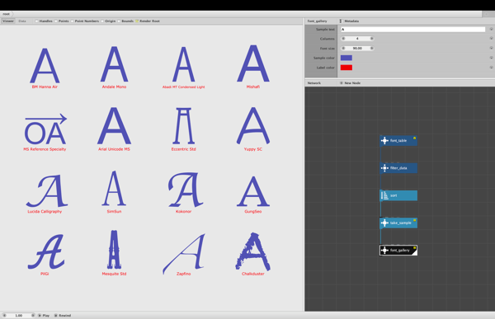This screenshot has width=495, height=319.
Task: Click the PilGi letter sample
Action: [x=46, y=251]
